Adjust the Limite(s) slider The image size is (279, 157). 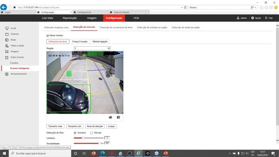coord(88,138)
